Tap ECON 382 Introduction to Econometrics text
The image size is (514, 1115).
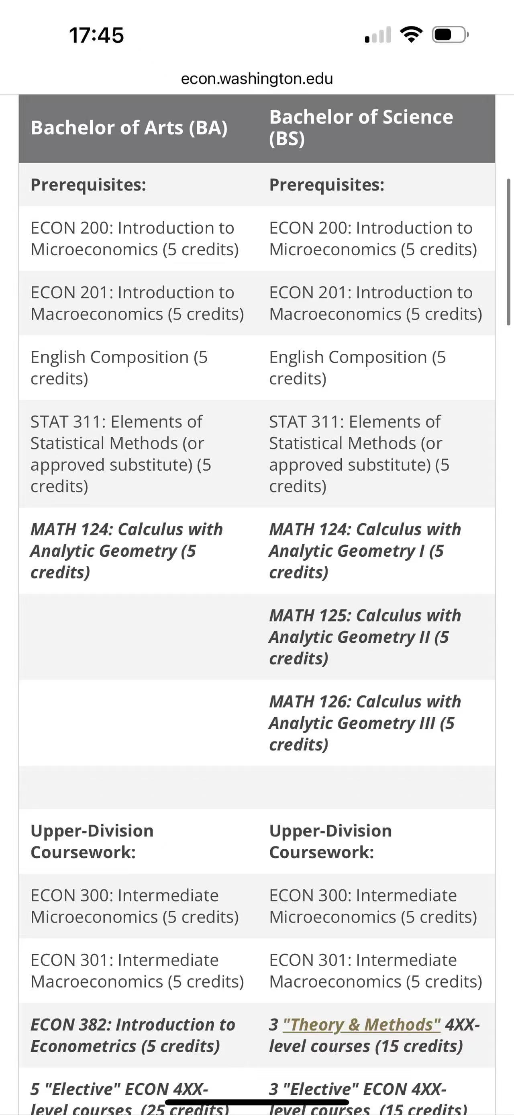pos(133,1035)
